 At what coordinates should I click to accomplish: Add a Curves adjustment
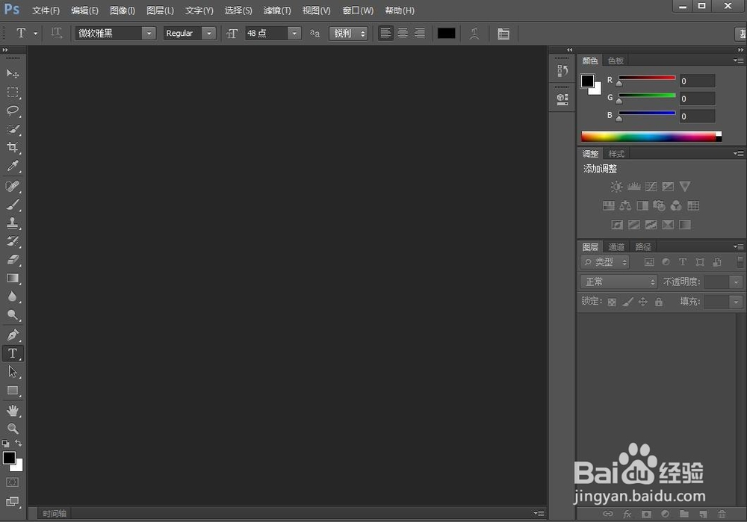tap(651, 186)
